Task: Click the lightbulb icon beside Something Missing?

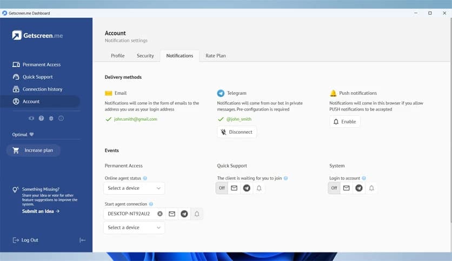Action: (x=16, y=190)
